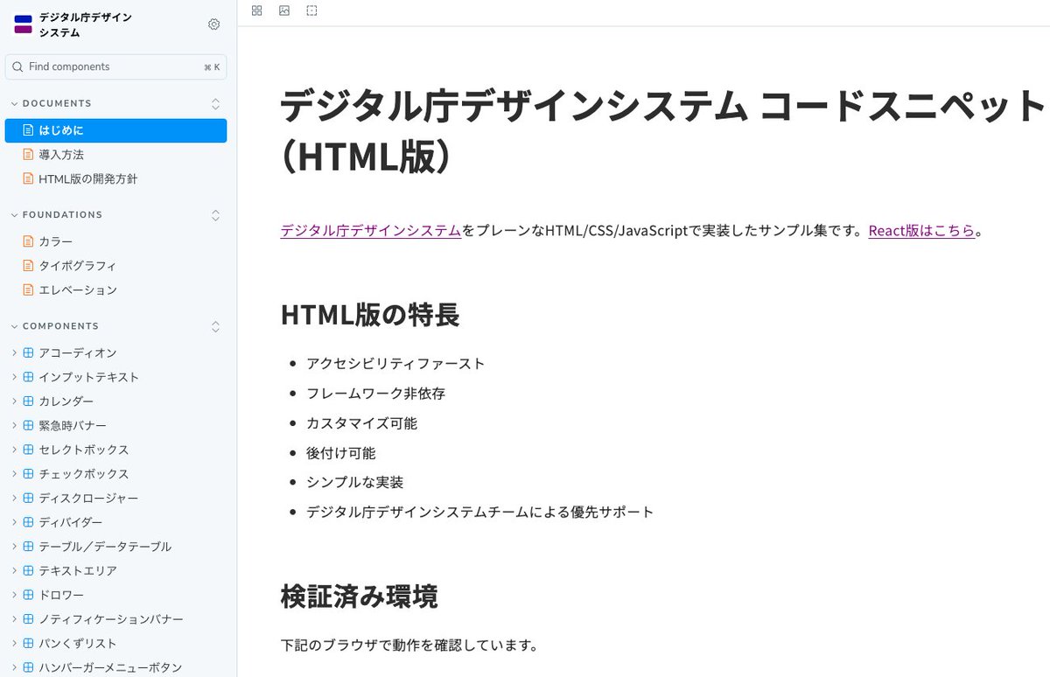Open the settings gear in the sidebar
The image size is (1050, 677).
214,24
